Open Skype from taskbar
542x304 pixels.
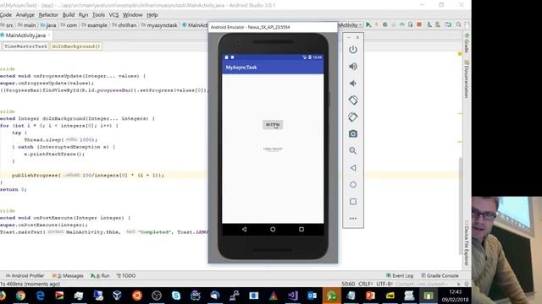click(176, 296)
